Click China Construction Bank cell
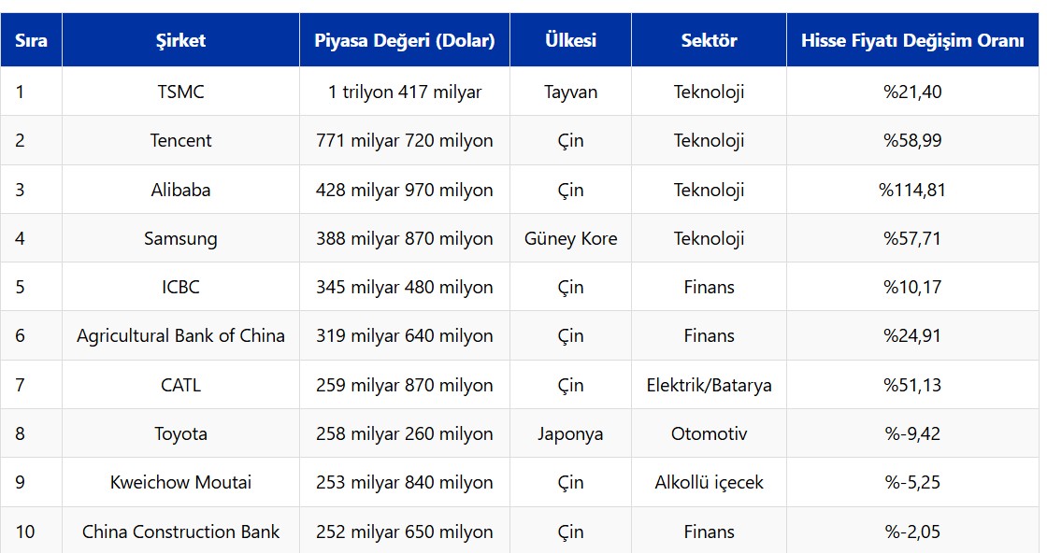This screenshot has height=553, width=1047. pos(180,532)
